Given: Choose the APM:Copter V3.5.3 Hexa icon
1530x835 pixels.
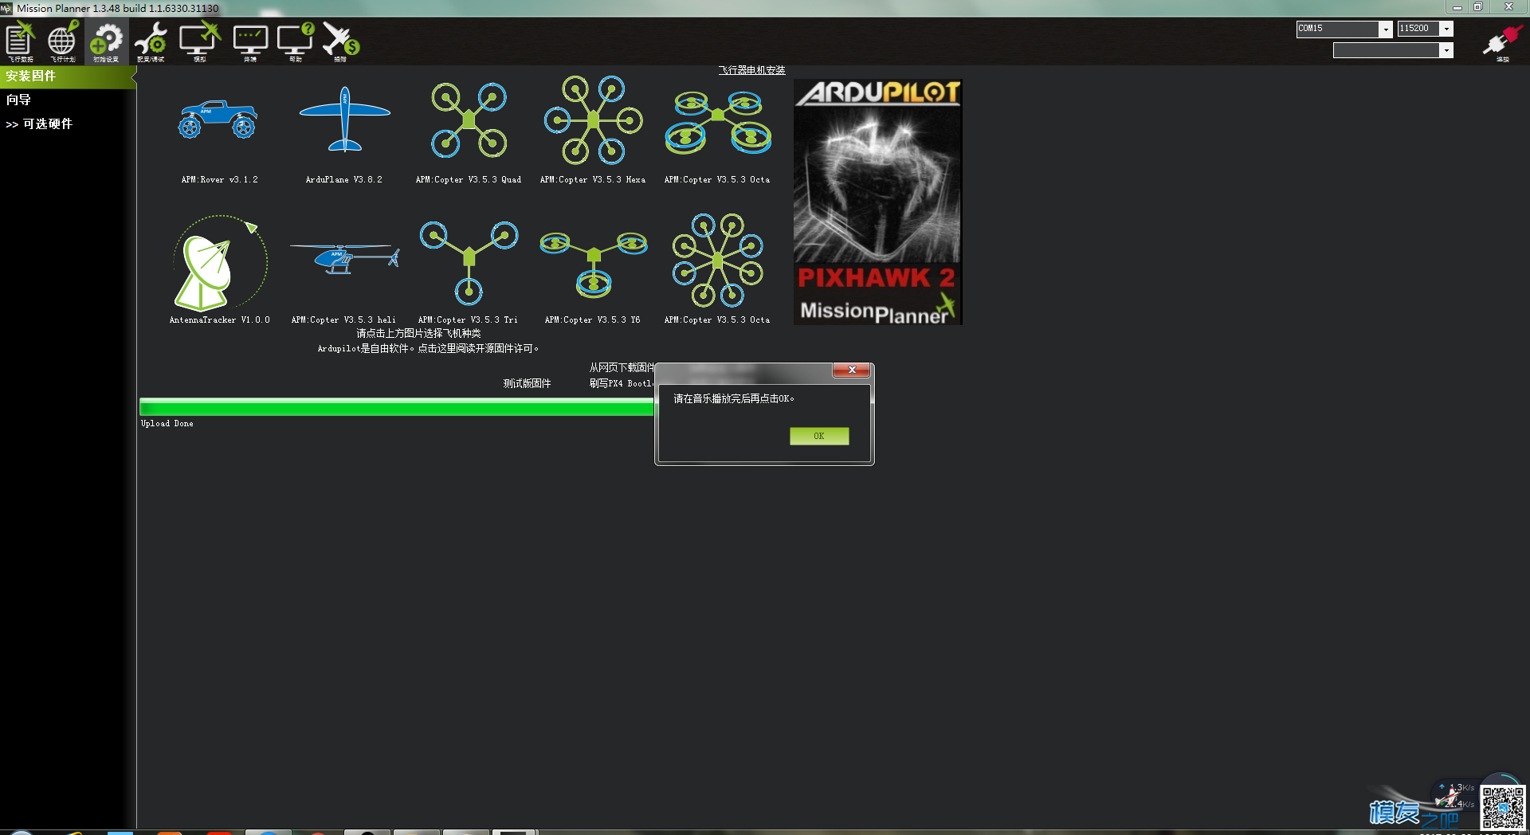Looking at the screenshot, I should point(593,120).
